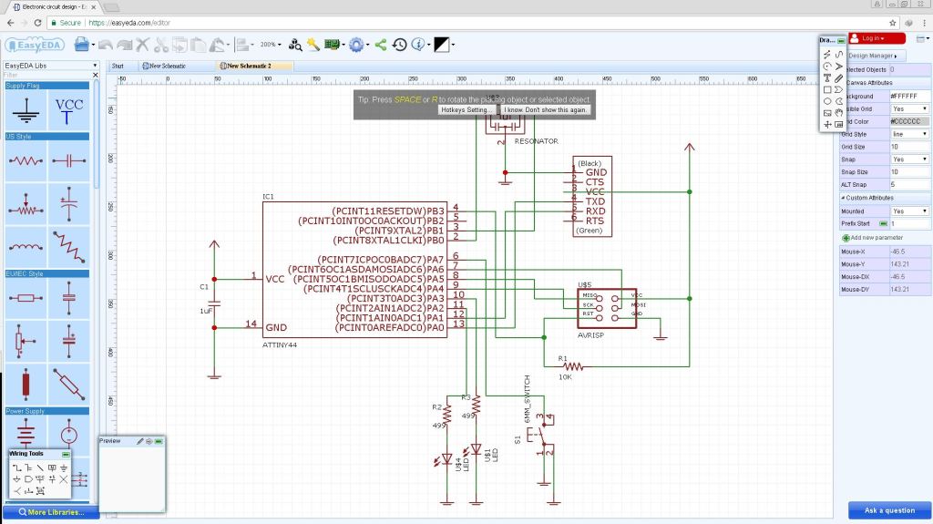Open the Log in dropdown button

pos(877,38)
